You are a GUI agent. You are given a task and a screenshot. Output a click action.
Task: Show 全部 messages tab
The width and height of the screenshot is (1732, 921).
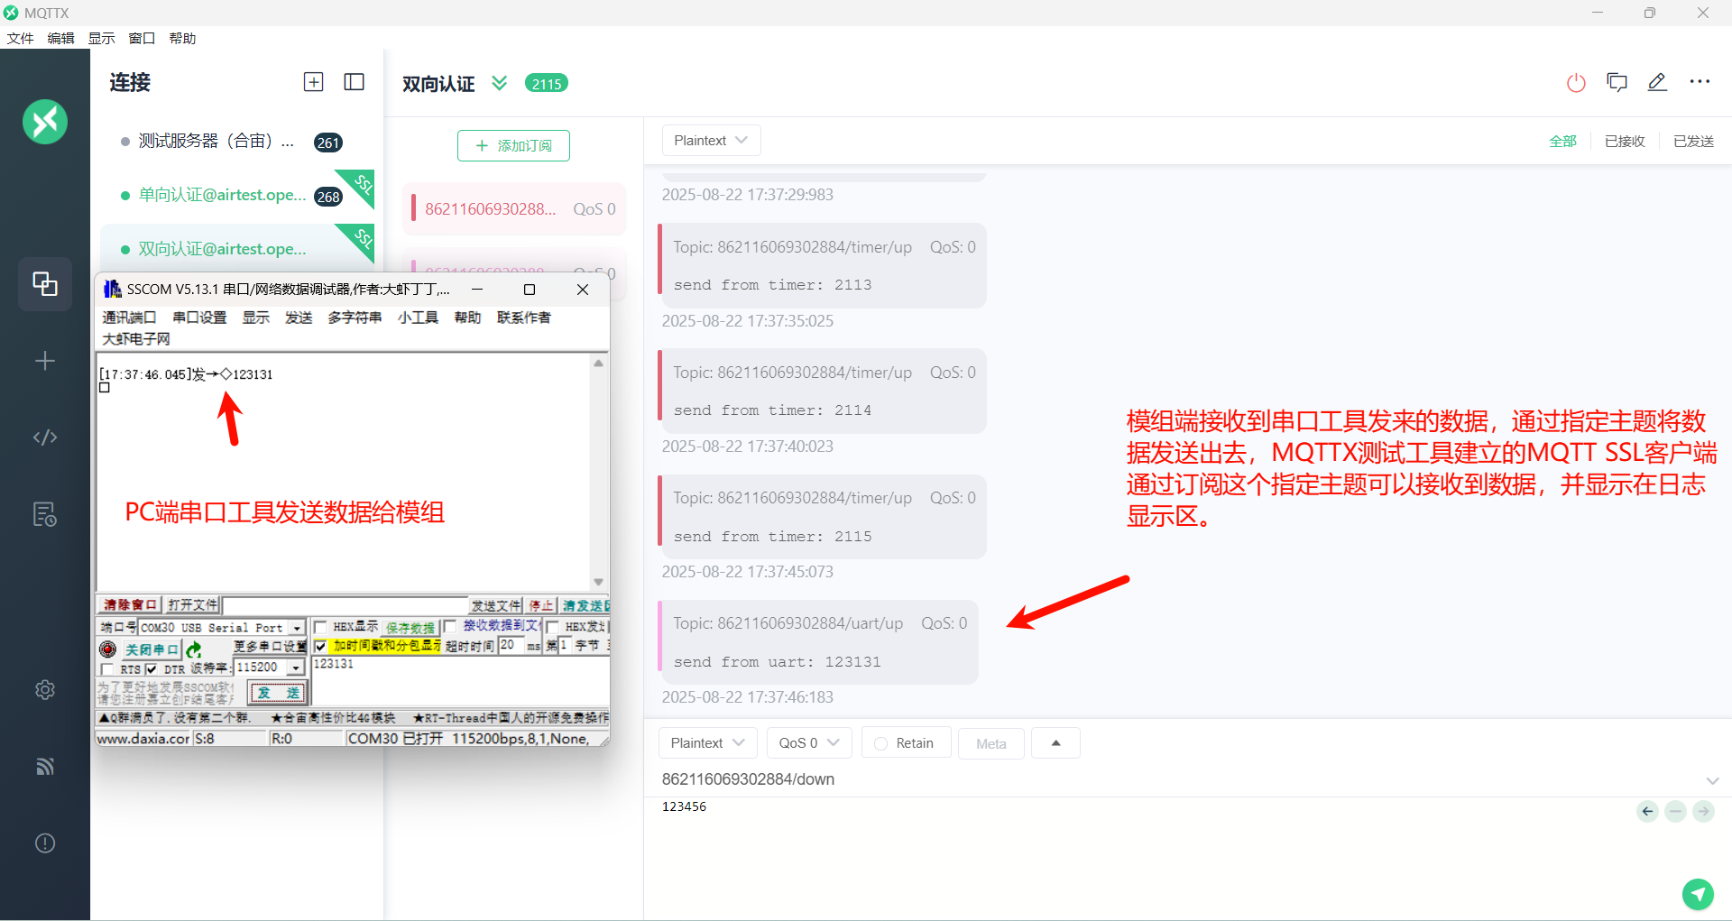1562,141
